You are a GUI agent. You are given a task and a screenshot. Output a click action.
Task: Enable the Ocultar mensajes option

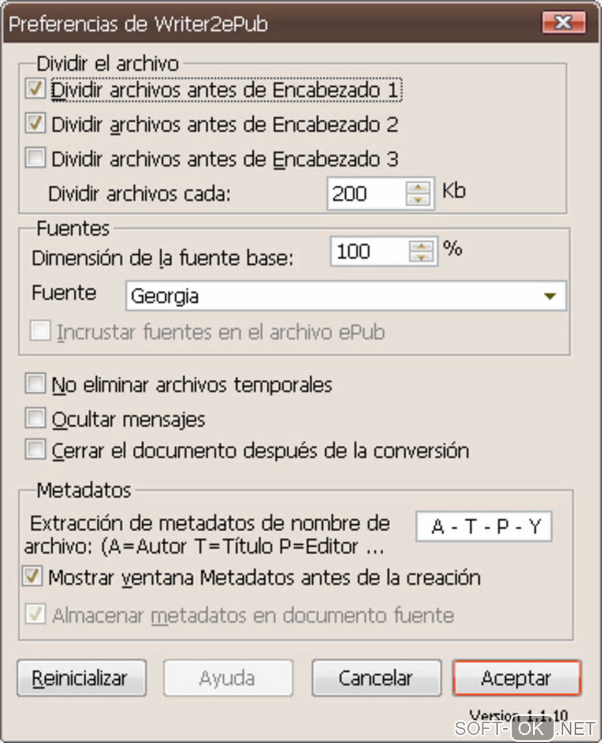pos(35,419)
